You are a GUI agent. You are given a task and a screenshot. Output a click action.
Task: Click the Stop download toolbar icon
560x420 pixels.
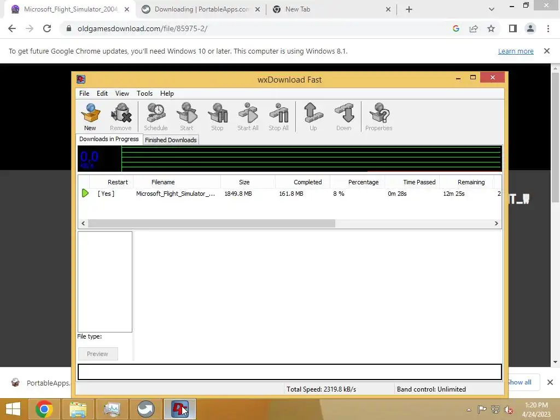point(217,116)
